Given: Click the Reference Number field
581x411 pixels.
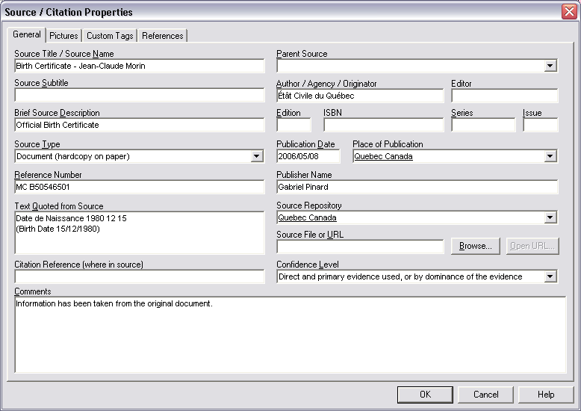Looking at the screenshot, I should click(139, 187).
